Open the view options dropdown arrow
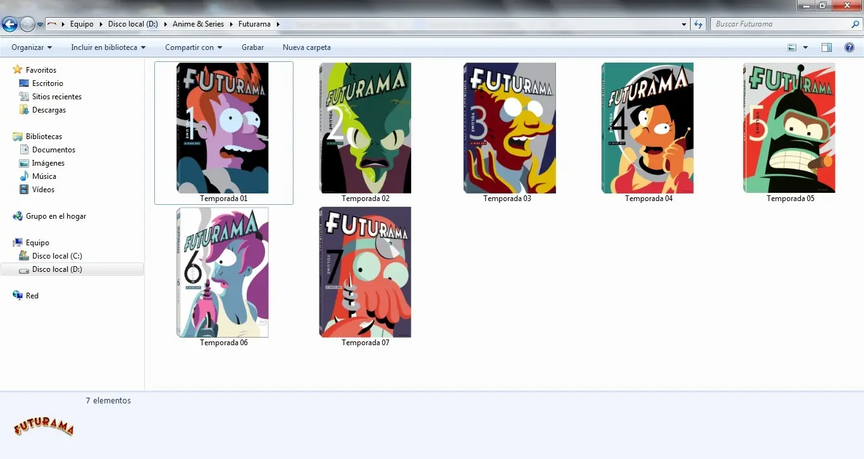864x459 pixels. pyautogui.click(x=805, y=47)
